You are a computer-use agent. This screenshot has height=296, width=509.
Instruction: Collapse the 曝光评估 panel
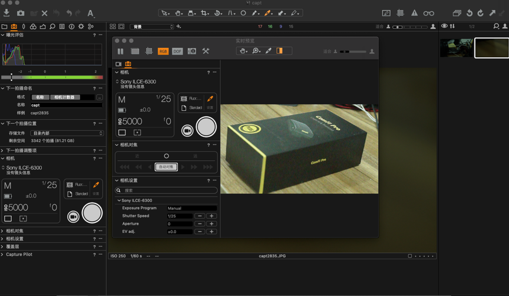pyautogui.click(x=2, y=35)
